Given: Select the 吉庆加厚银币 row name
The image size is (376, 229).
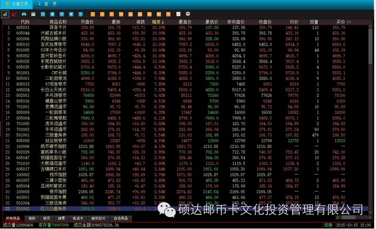Looking at the screenshot, I should tap(53, 45).
